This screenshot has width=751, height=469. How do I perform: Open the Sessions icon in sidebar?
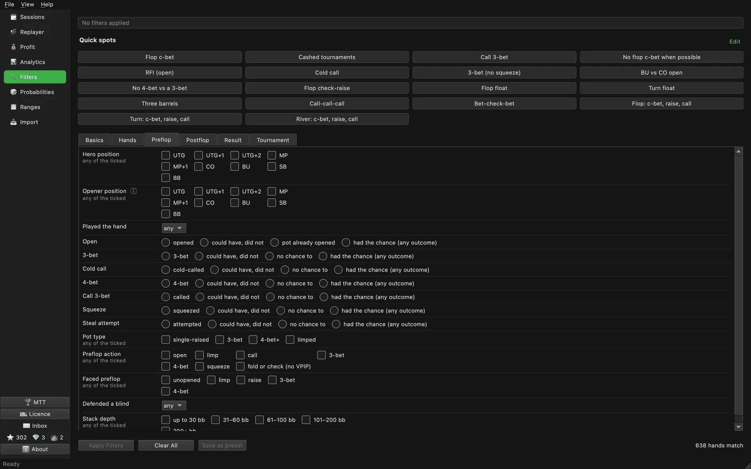14,17
